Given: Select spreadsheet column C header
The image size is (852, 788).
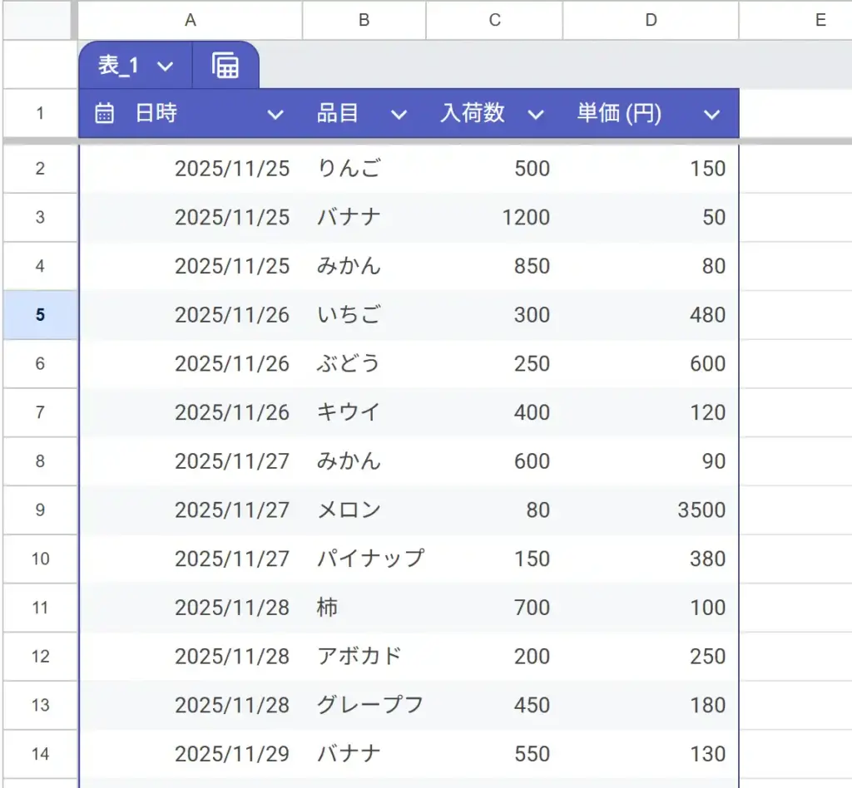Looking at the screenshot, I should tap(494, 21).
